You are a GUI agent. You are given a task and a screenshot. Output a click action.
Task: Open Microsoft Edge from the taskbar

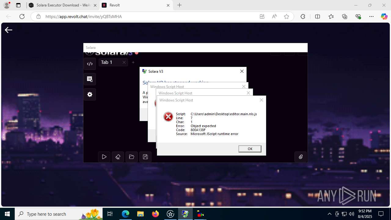(x=126, y=214)
